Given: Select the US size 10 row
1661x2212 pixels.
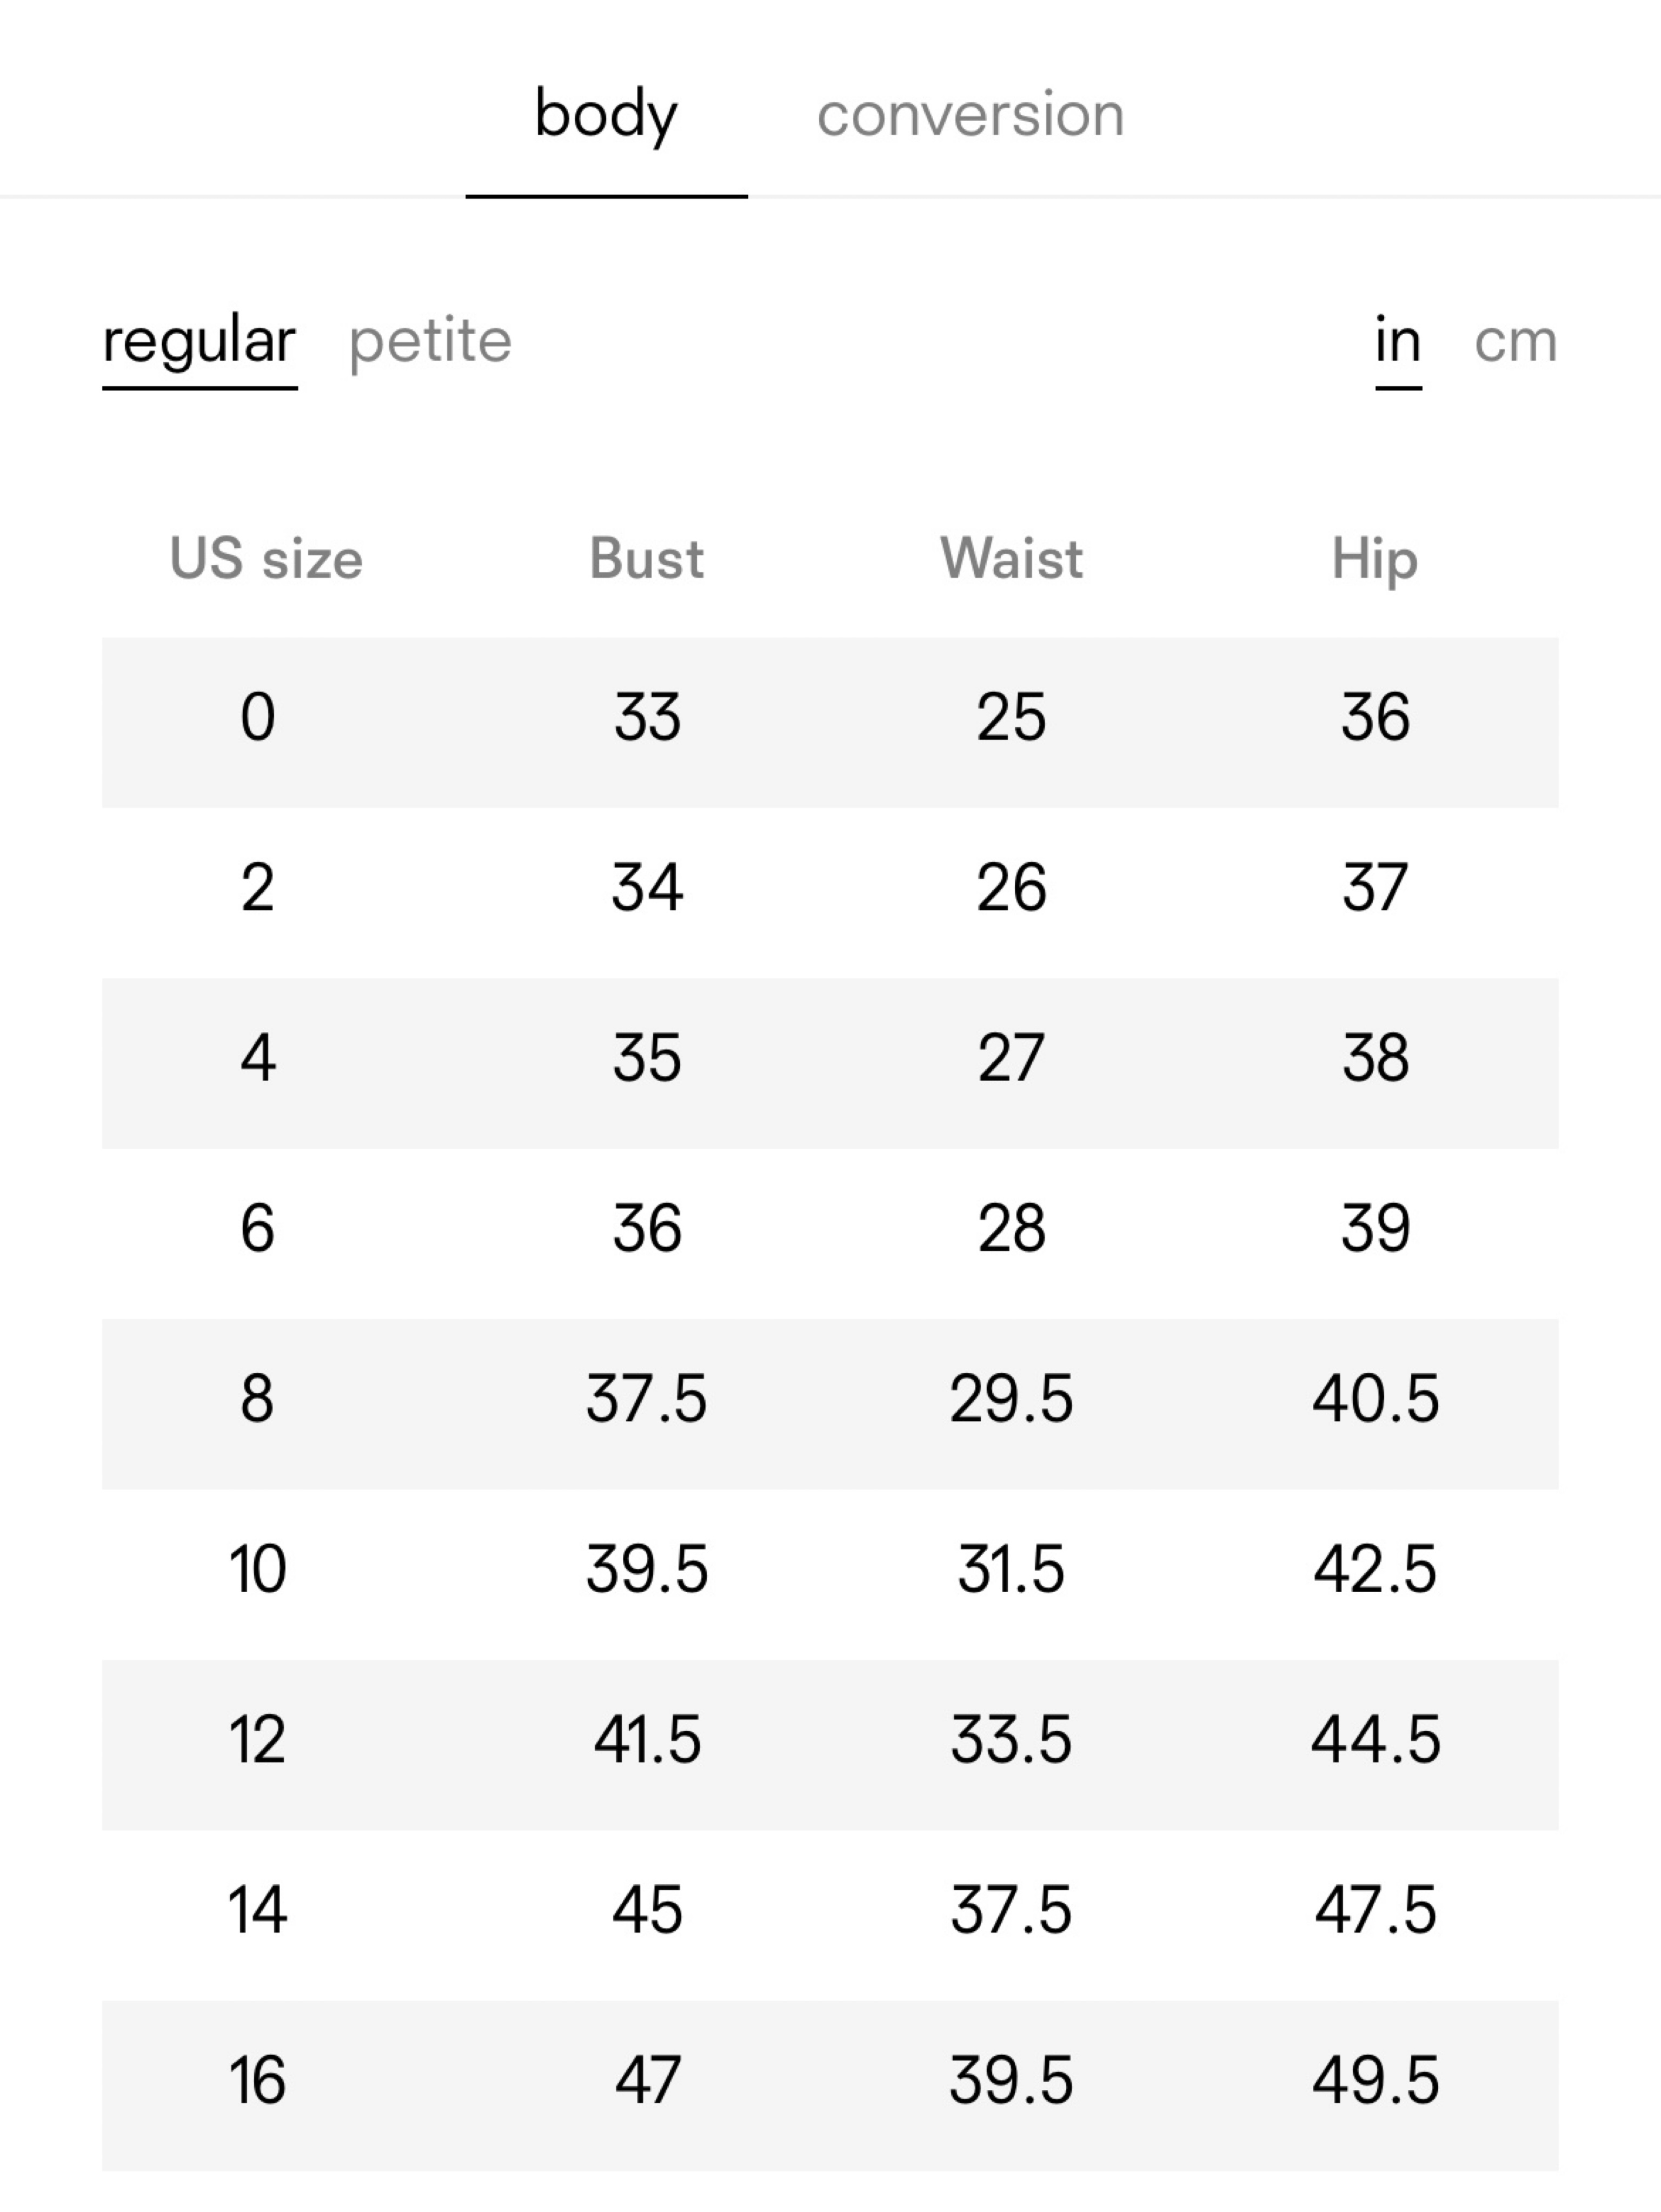Looking at the screenshot, I should coord(830,1575).
